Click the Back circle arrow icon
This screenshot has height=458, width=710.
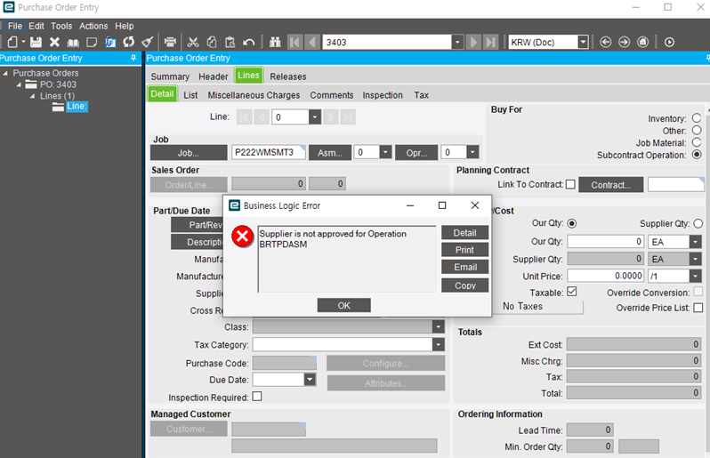click(x=605, y=42)
